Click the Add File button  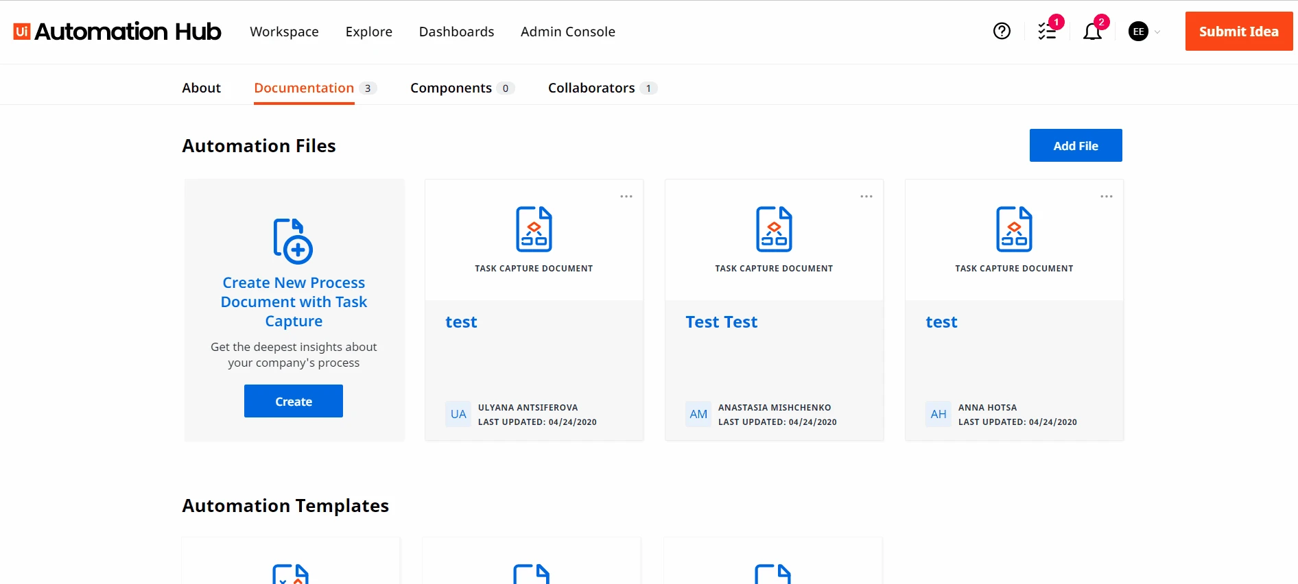(x=1076, y=145)
